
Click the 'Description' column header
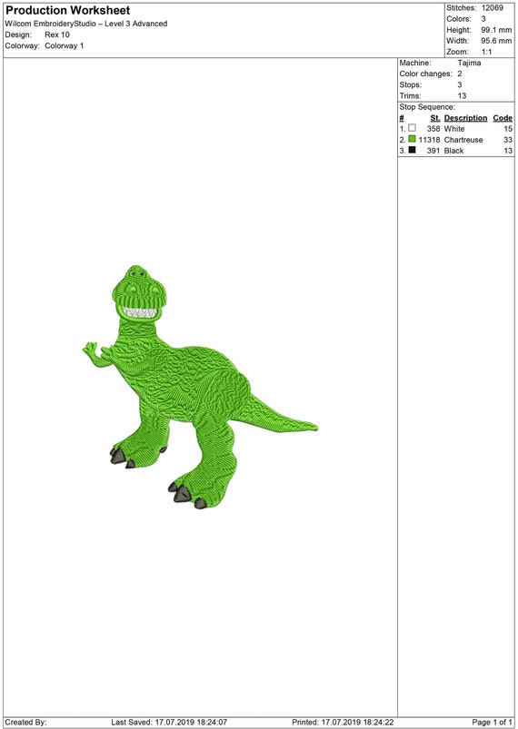[465, 118]
